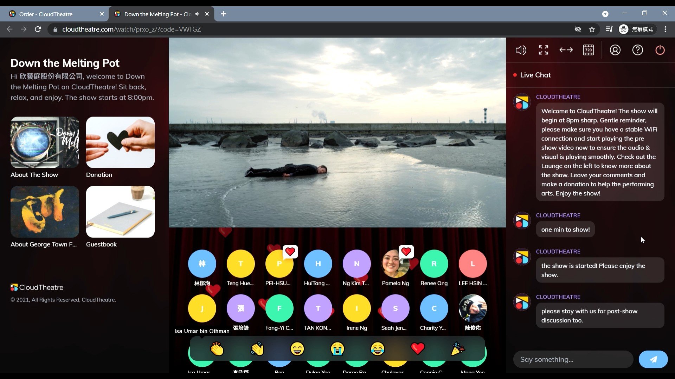Close the Order - CloudTheatre tab
The image size is (675, 379).
(102, 14)
